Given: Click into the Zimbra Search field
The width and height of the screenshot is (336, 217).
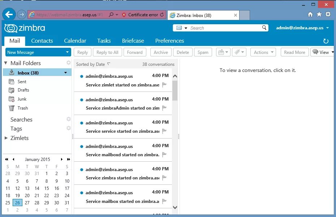Looking at the screenshot, I should click(x=225, y=28).
